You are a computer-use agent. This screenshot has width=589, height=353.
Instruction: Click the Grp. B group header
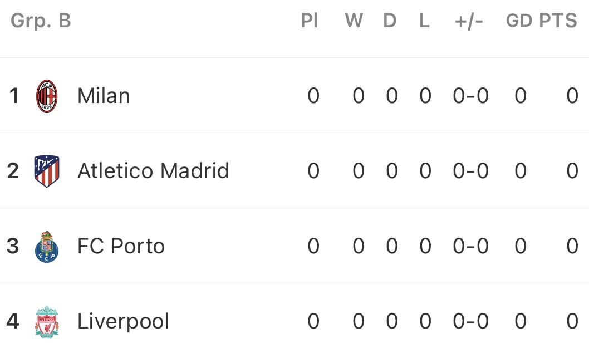point(41,21)
